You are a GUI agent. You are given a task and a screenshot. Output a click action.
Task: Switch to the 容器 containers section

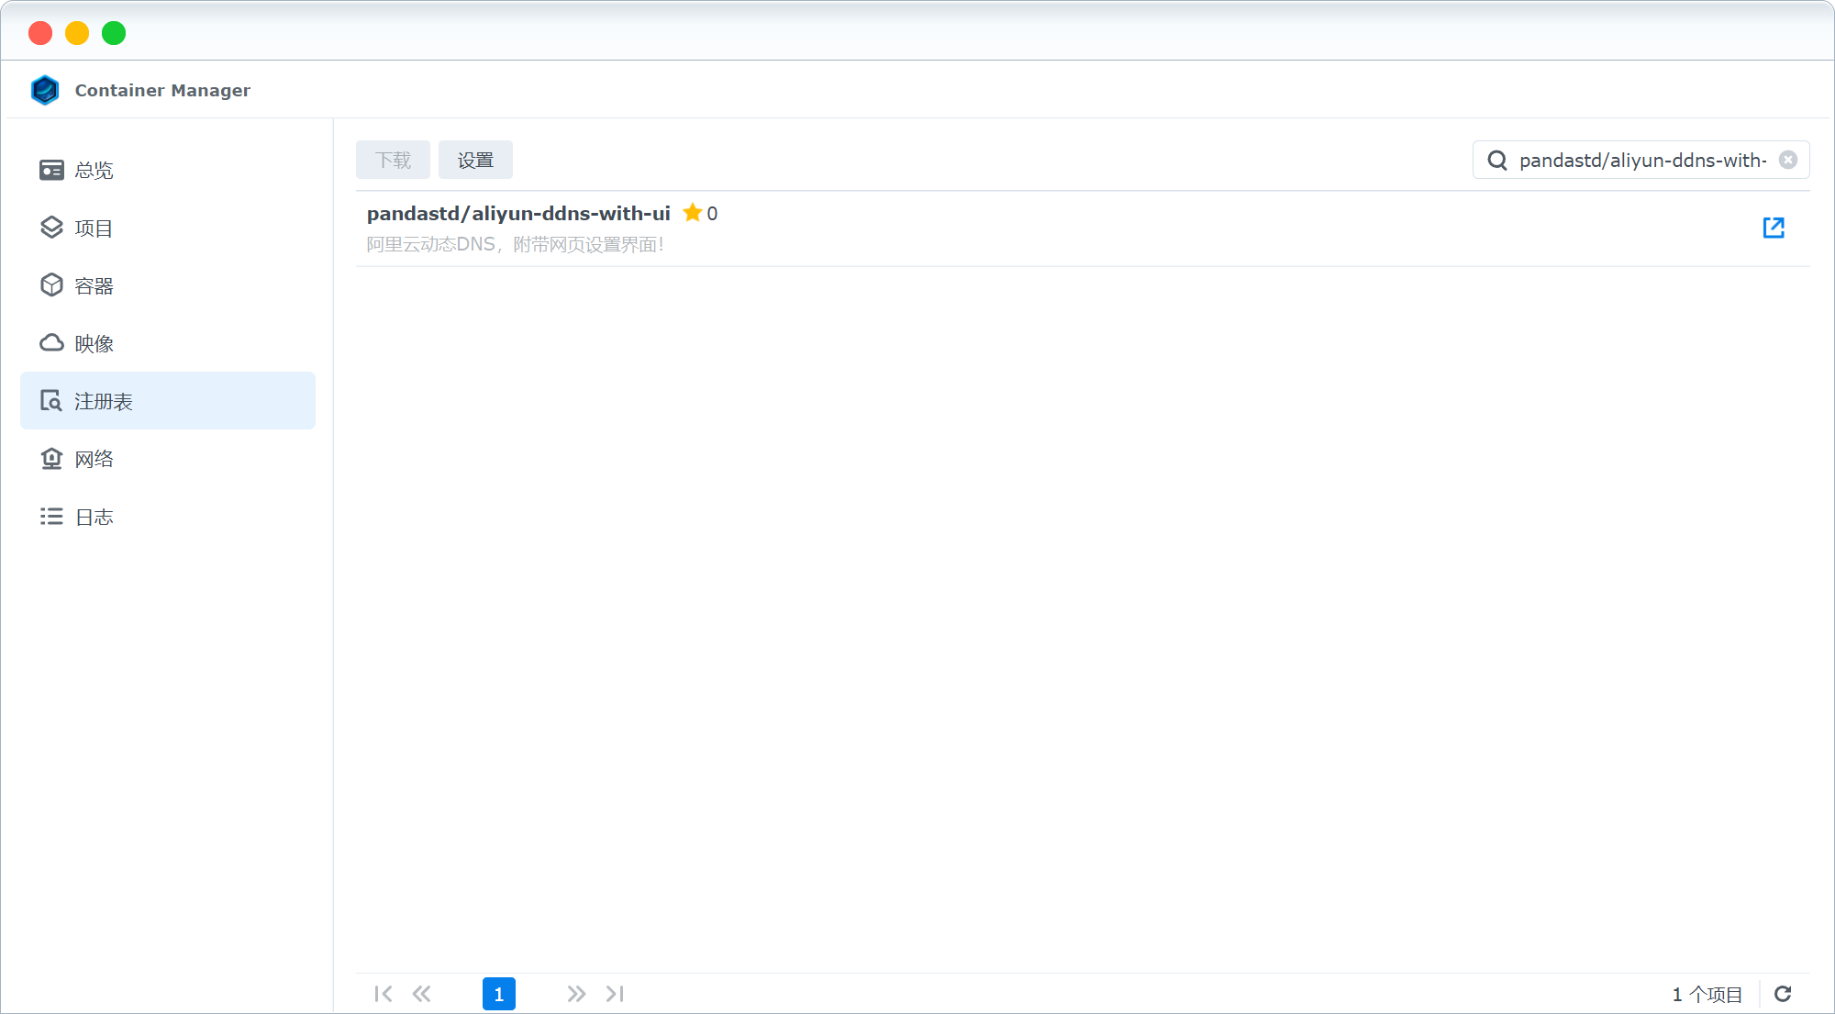[x=93, y=286]
